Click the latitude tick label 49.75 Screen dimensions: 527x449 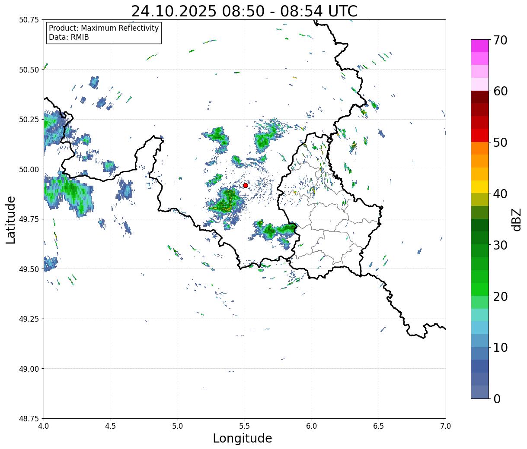[29, 219]
